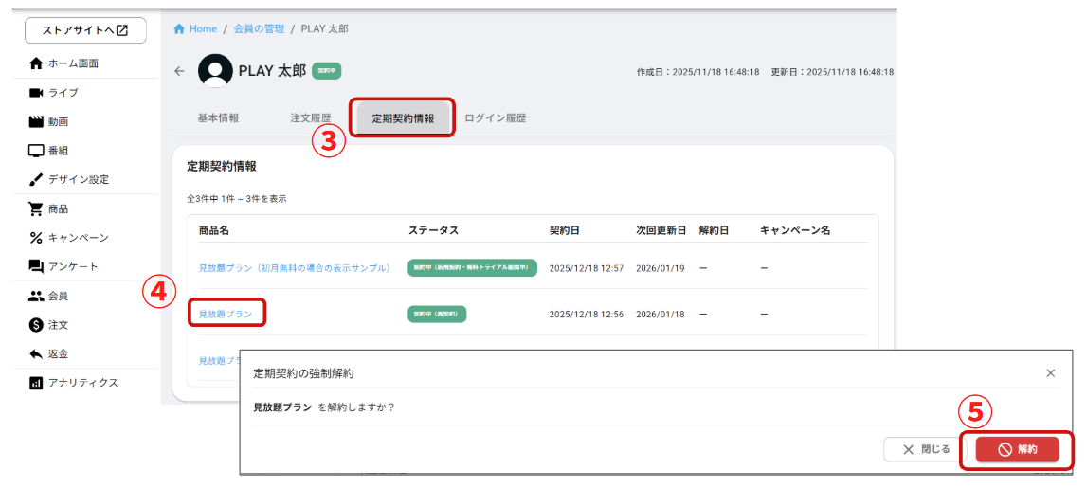Close the 強制解約 dialog with X
Image resolution: width=1086 pixels, height=488 pixels.
coord(1050,373)
